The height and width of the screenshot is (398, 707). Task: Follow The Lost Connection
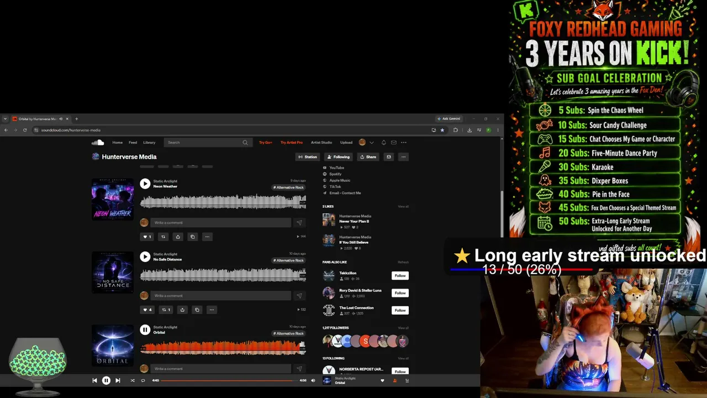pyautogui.click(x=400, y=310)
